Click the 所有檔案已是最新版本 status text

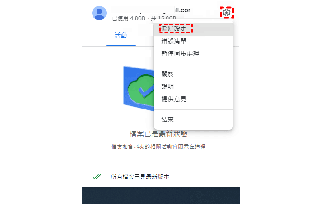(x=140, y=177)
